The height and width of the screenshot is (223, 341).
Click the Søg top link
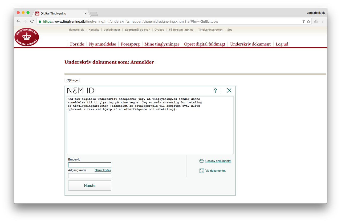coord(230,30)
